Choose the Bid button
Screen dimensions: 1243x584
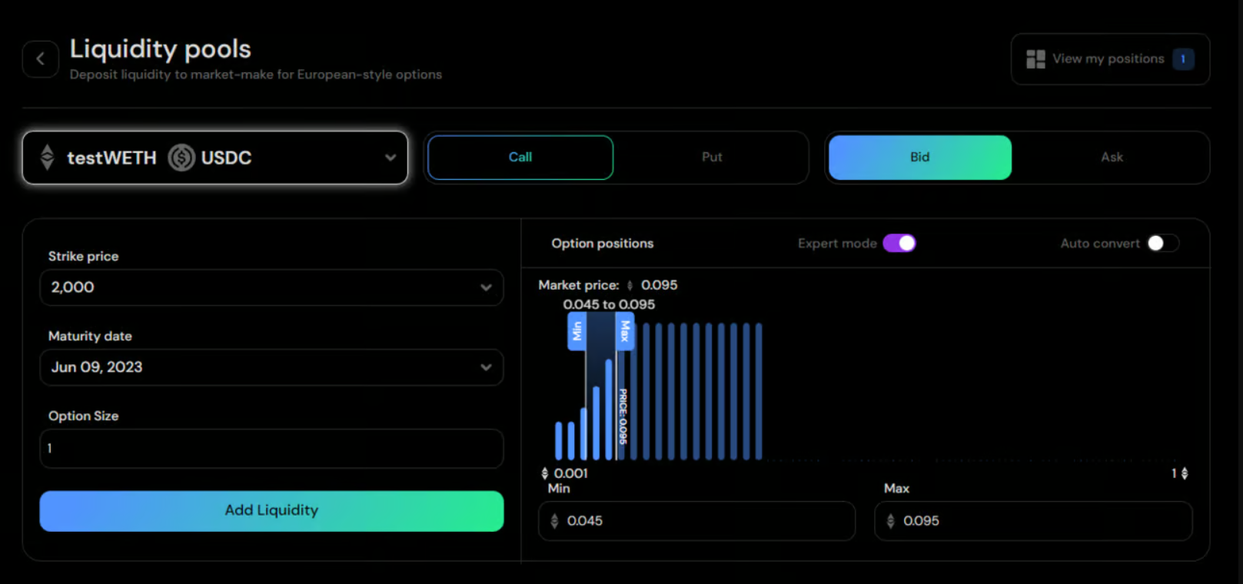click(919, 158)
